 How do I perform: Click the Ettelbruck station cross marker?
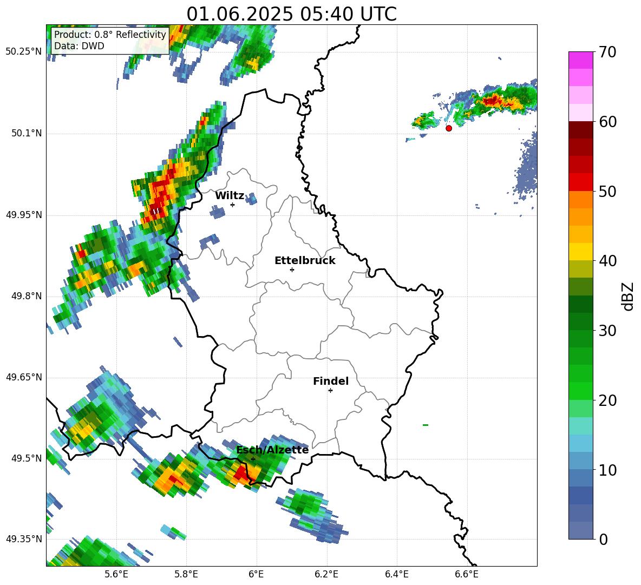click(292, 270)
